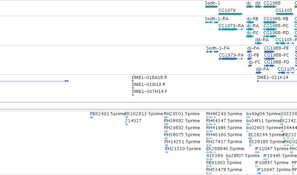This screenshot has width=297, height=175.
Task: Click EST RH46160.5prime
Action: 209,139
